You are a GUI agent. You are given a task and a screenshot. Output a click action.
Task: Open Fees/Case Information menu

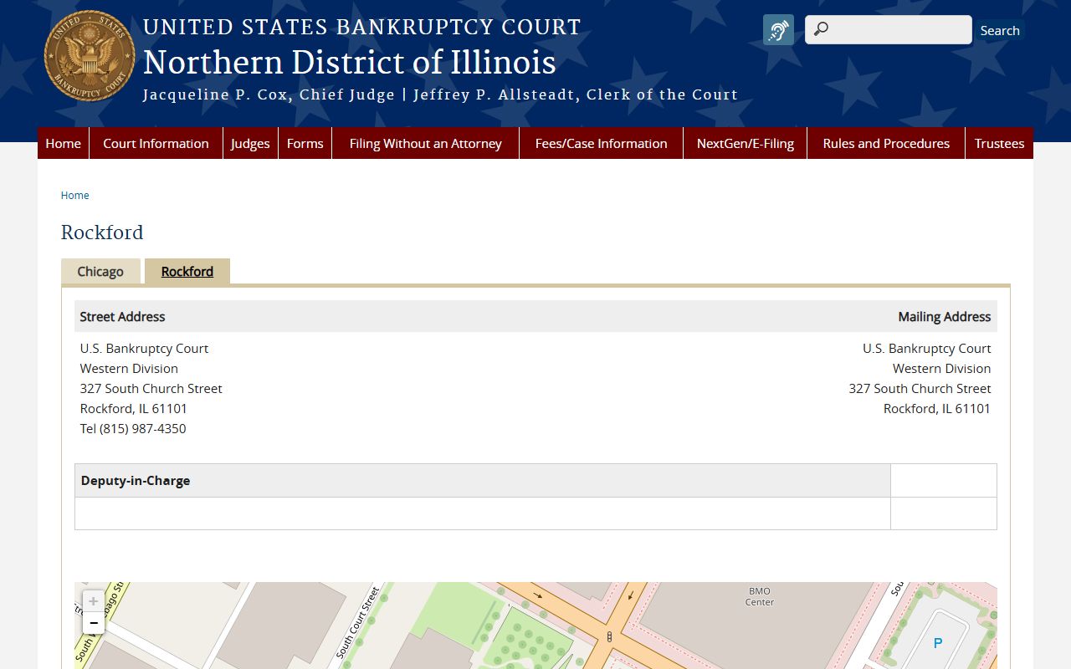601,143
